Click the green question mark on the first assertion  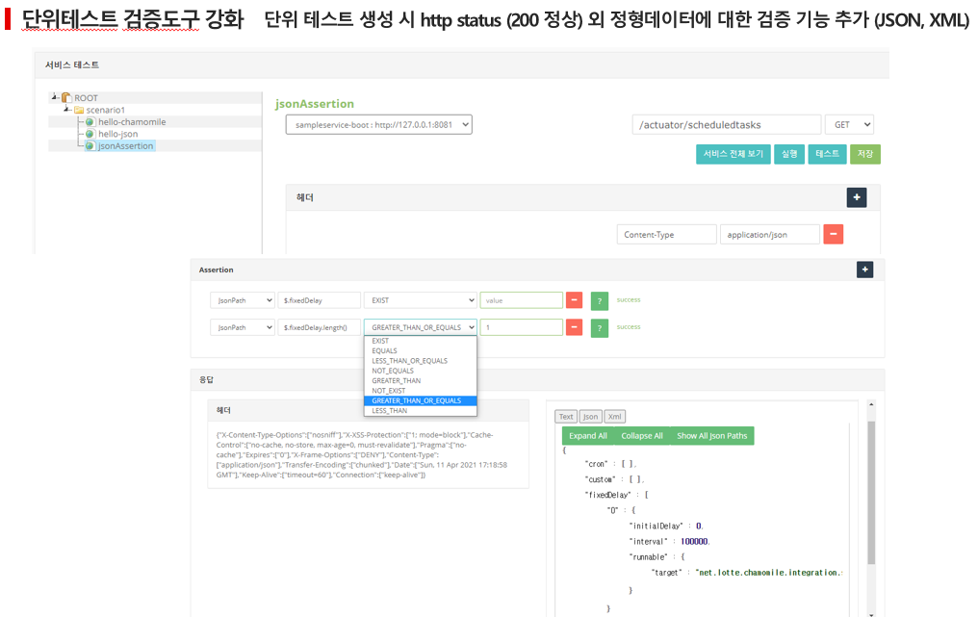[x=600, y=301]
